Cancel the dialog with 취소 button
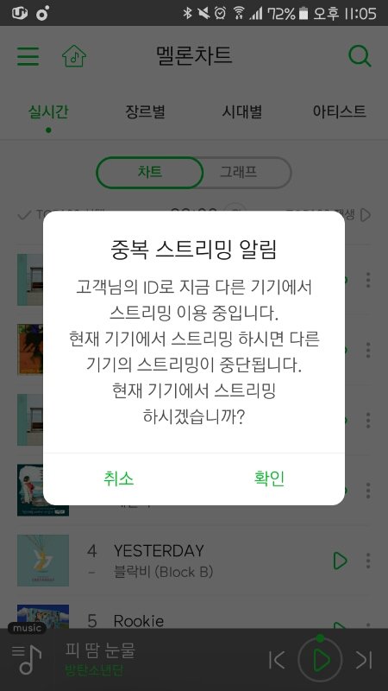This screenshot has width=388, height=691. 118,479
